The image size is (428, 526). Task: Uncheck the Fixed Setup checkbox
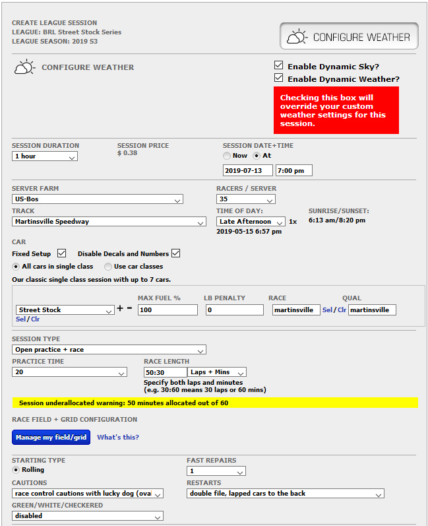(x=62, y=253)
